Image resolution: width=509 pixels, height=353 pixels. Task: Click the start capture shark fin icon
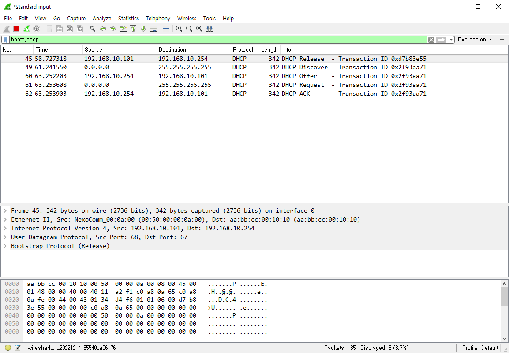[7, 29]
